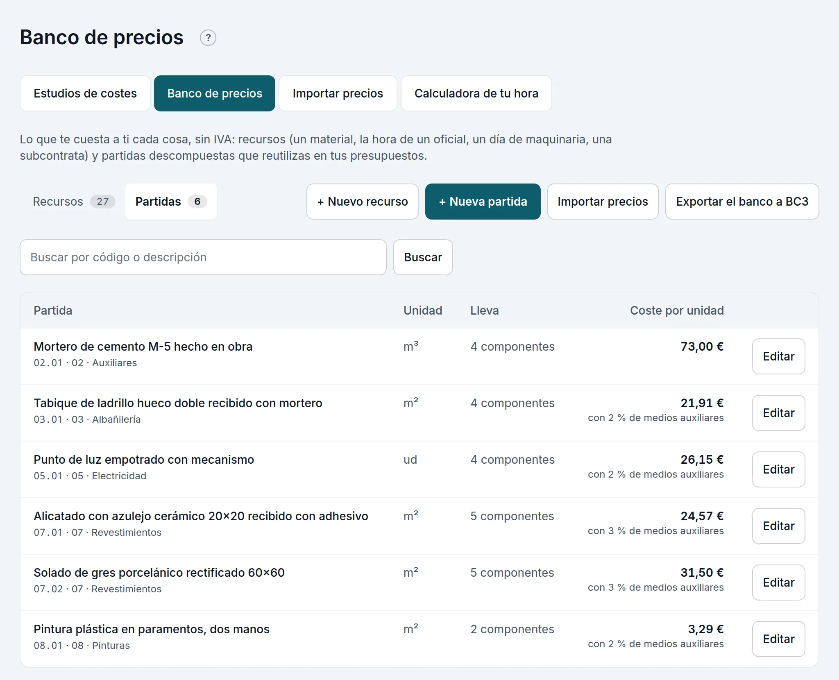The height and width of the screenshot is (680, 839).
Task: Click the Unidad column header
Action: click(423, 311)
